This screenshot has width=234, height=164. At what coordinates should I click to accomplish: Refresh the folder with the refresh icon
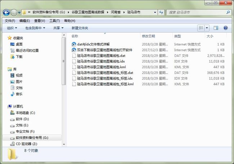point(161,12)
